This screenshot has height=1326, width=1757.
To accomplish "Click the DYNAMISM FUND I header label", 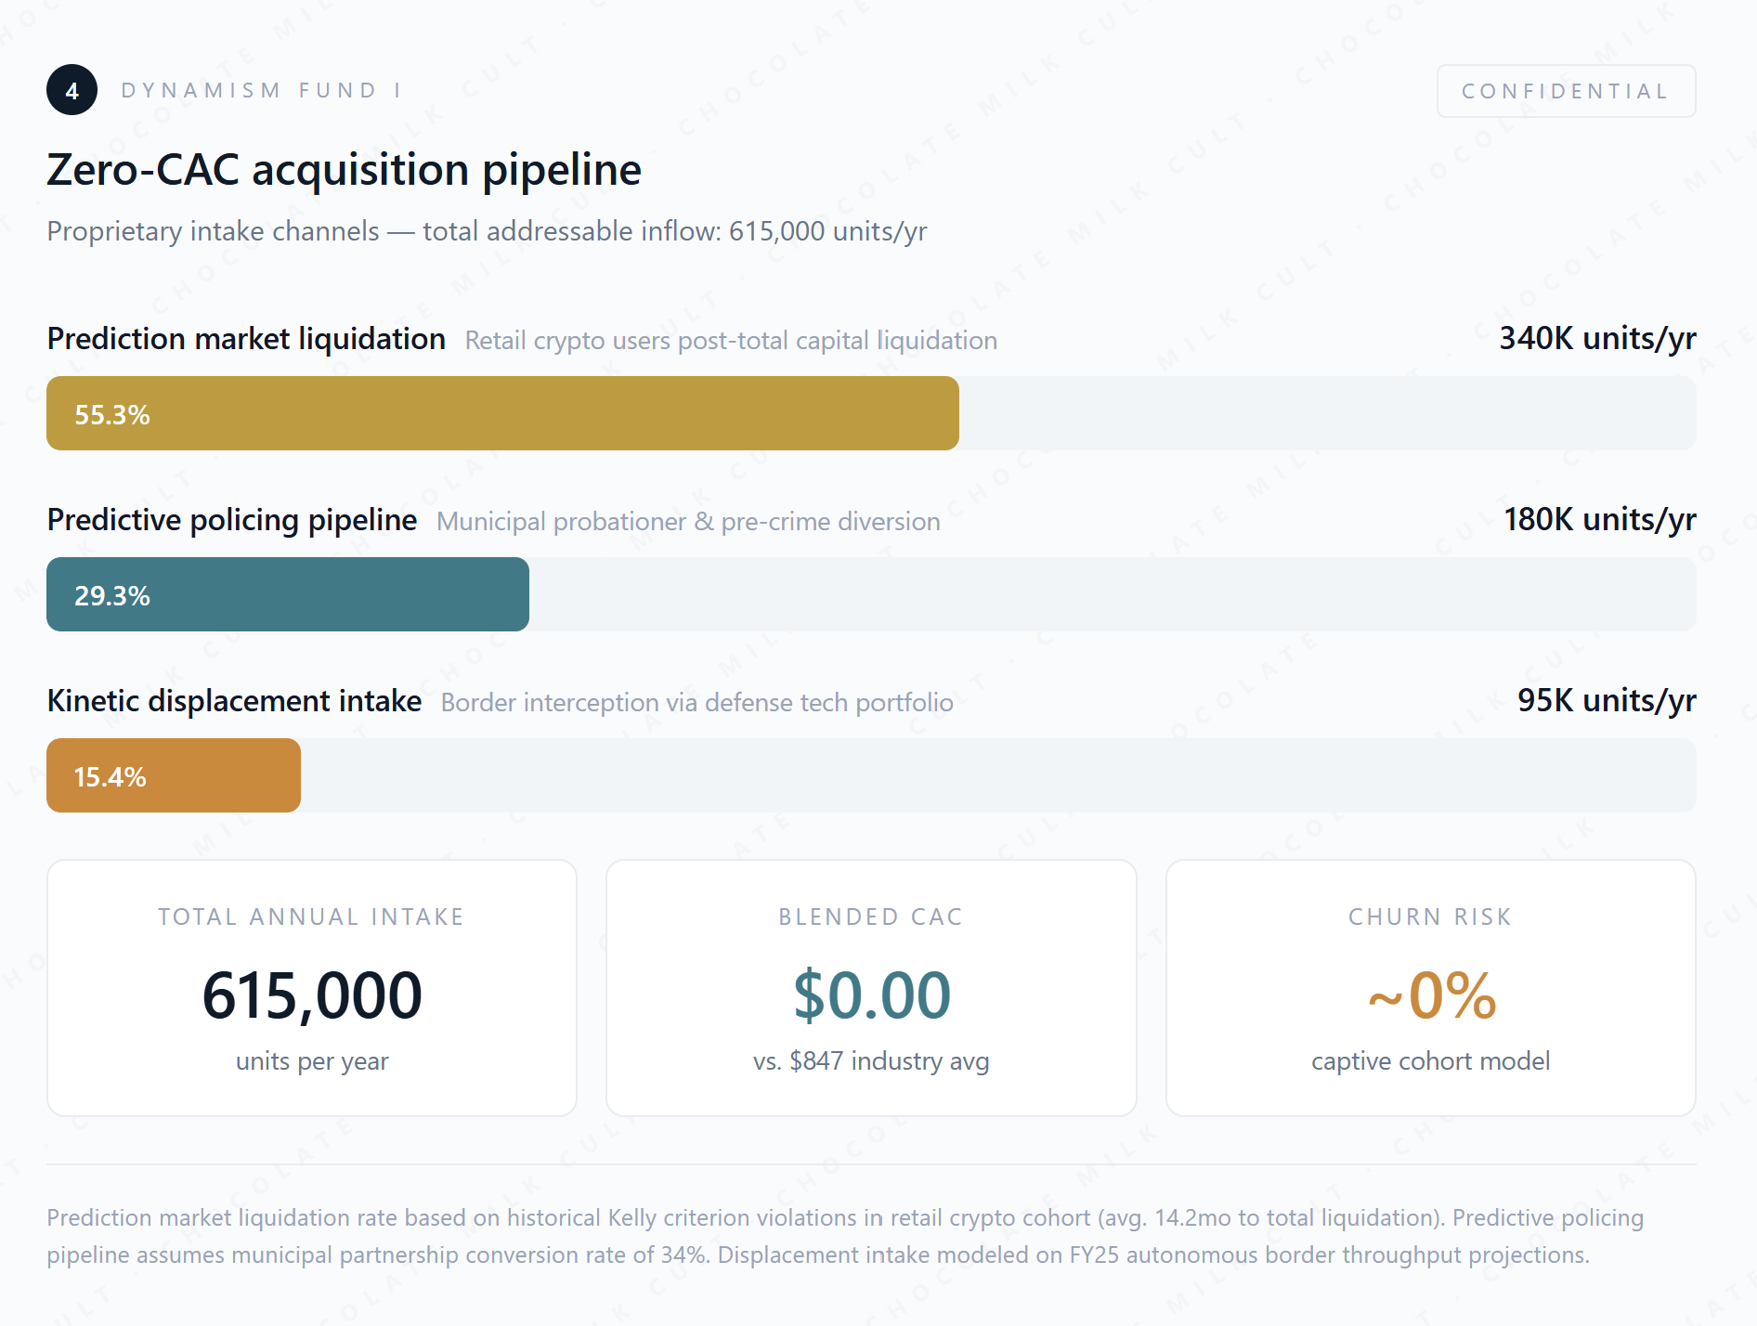I will [x=262, y=90].
